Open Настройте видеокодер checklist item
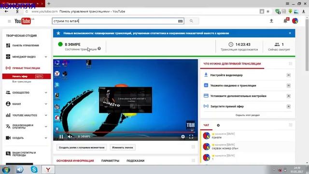Image resolution: width=309 pixels, height=174 pixels. 226,75
